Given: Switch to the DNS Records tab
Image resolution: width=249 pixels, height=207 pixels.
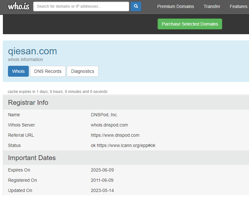Looking at the screenshot, I should coord(48,71).
